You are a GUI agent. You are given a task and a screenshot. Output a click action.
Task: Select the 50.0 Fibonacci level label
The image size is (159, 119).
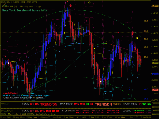tap(146, 39)
